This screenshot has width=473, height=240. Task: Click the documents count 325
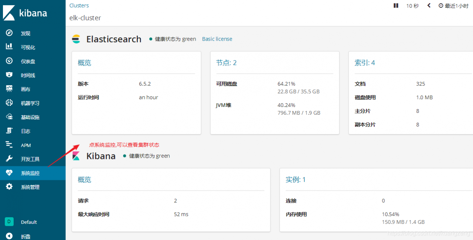coord(421,84)
